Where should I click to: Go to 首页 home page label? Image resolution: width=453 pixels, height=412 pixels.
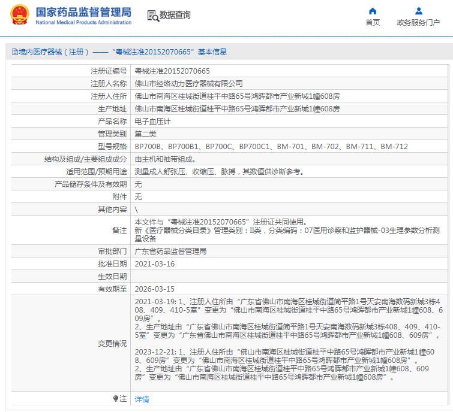[x=373, y=23]
